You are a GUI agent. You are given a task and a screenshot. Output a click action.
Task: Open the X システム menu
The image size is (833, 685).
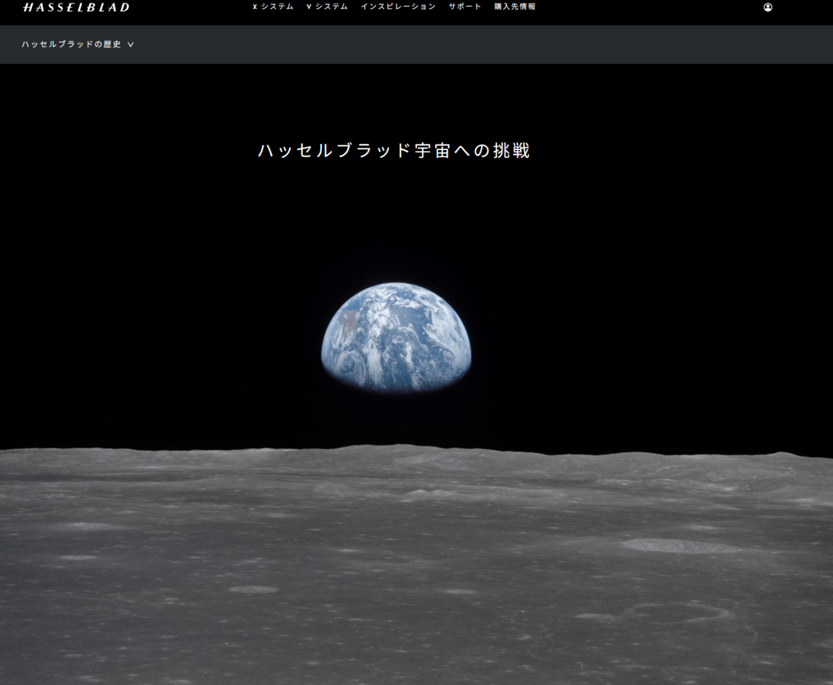click(x=273, y=7)
